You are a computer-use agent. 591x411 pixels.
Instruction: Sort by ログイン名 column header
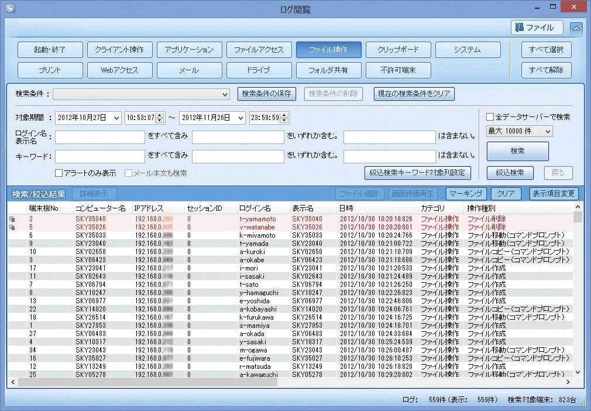coord(263,208)
